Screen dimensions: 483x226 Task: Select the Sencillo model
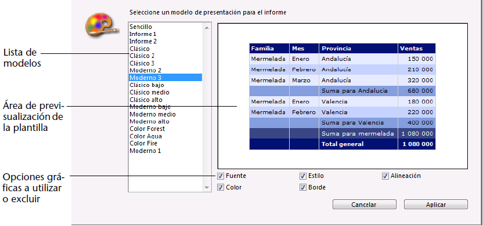click(140, 27)
